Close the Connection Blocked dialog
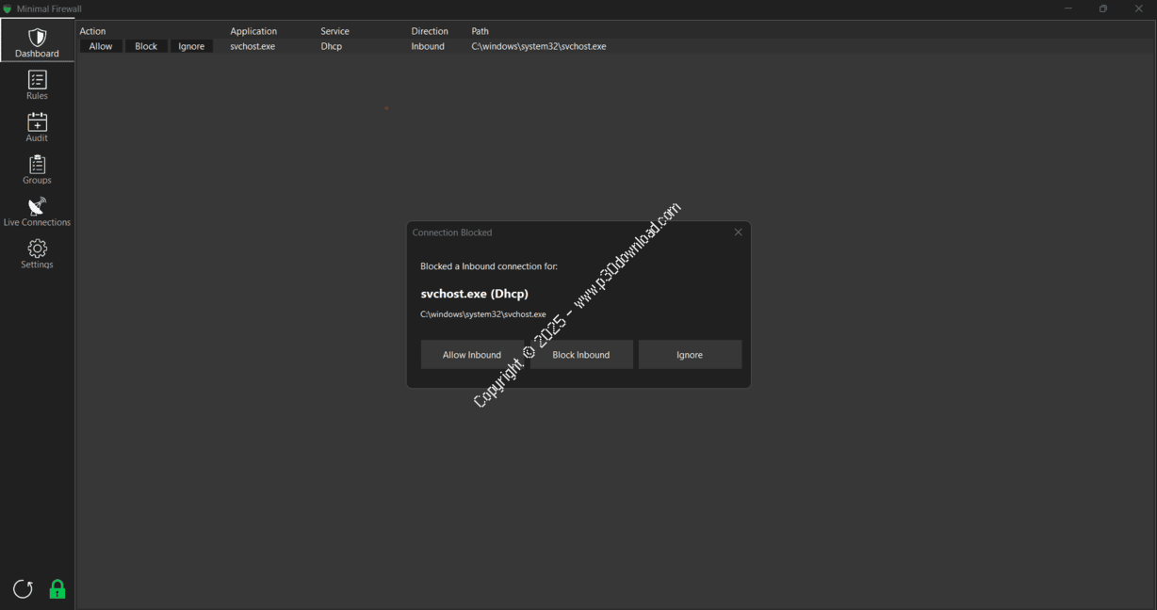 (x=739, y=233)
